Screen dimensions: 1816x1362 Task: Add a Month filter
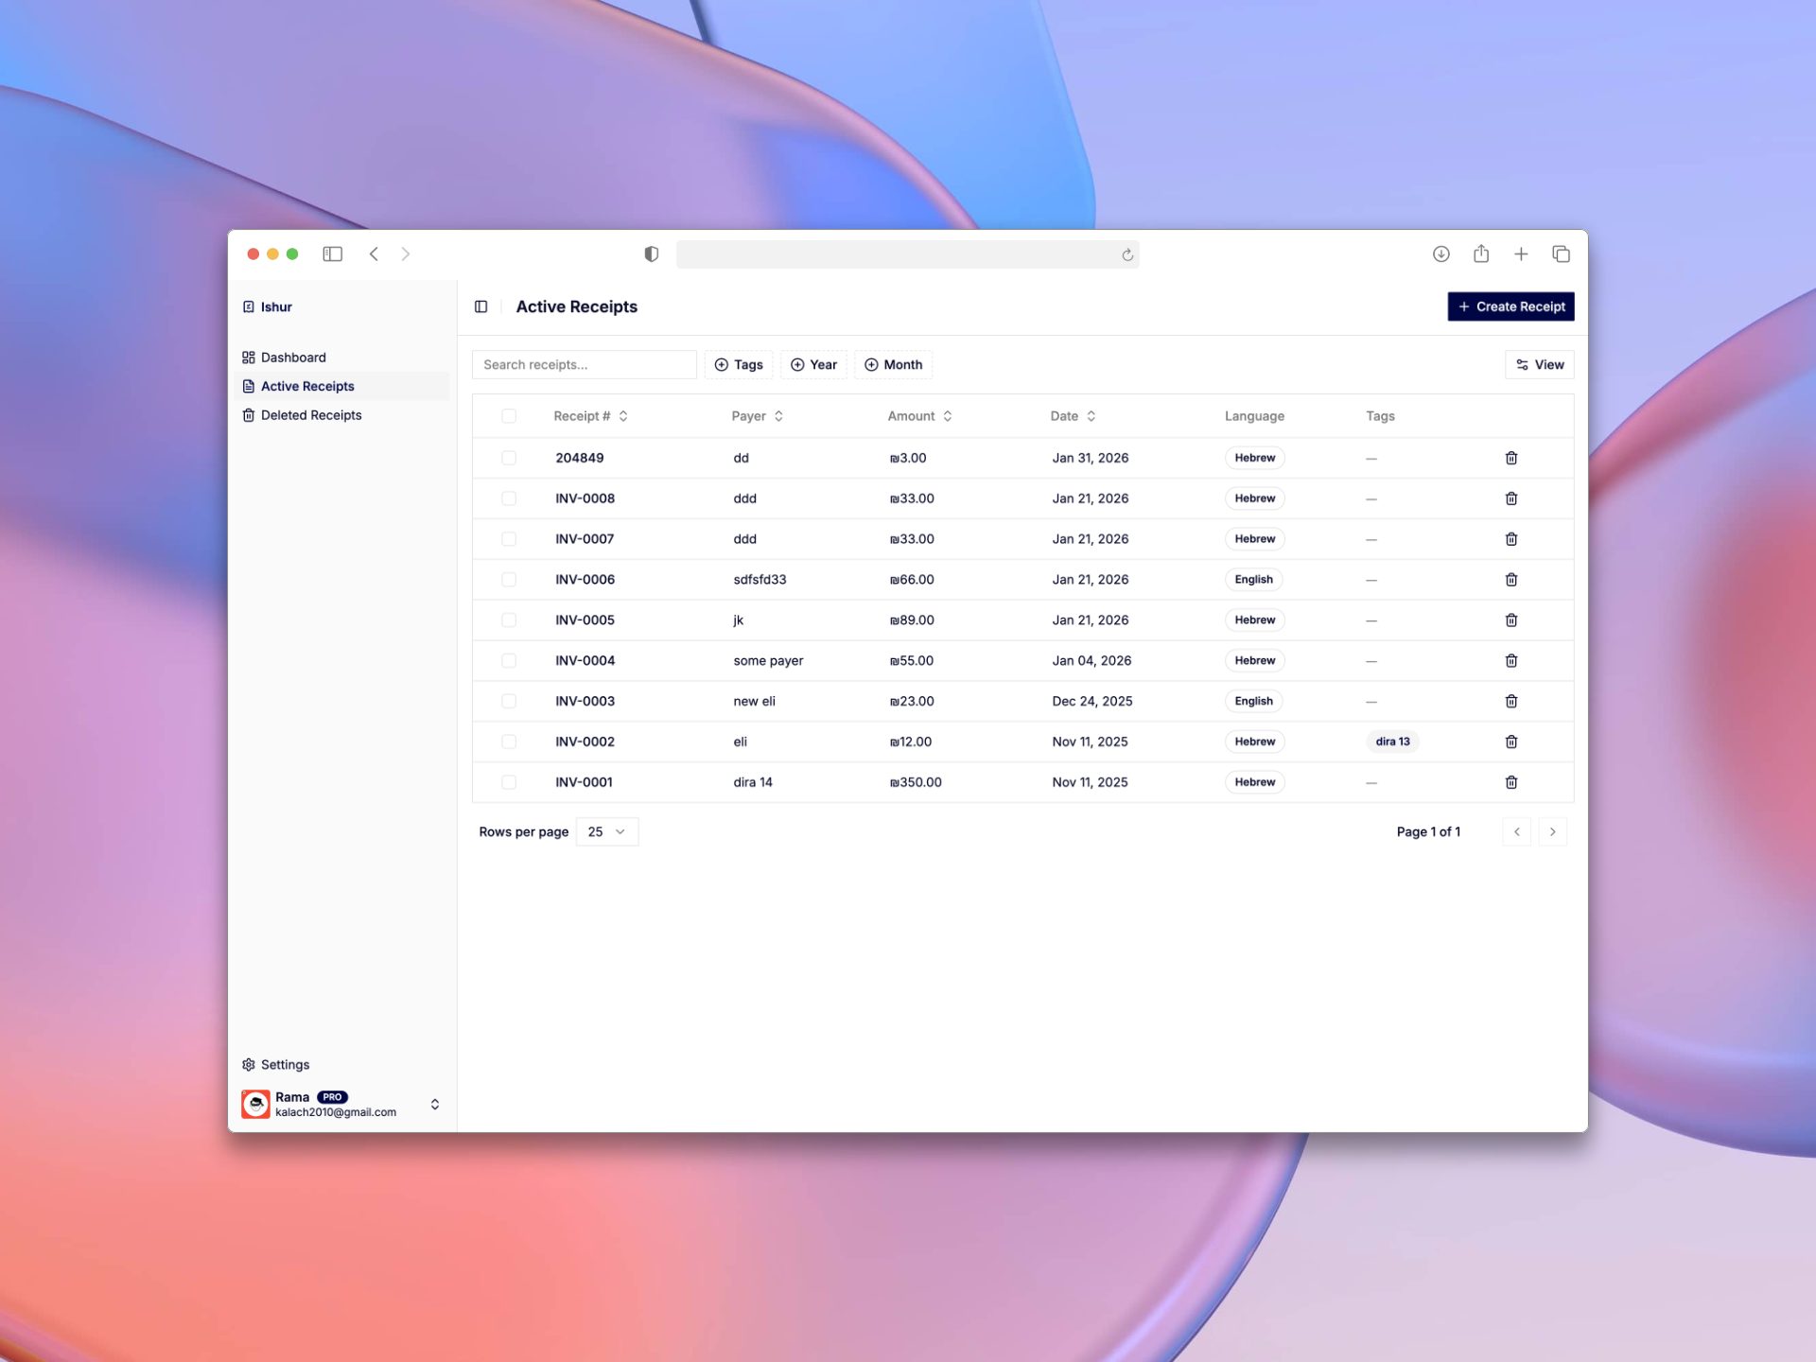click(893, 364)
